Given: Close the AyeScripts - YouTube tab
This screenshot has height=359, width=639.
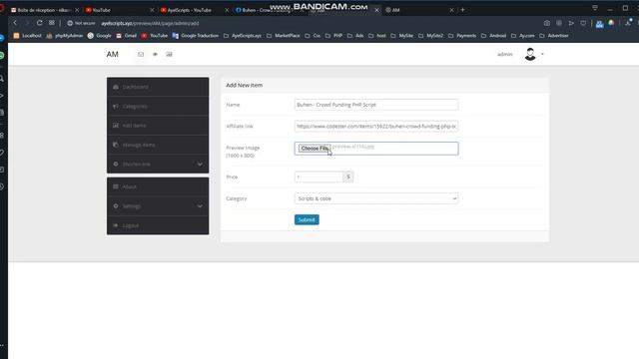Looking at the screenshot, I should click(227, 10).
